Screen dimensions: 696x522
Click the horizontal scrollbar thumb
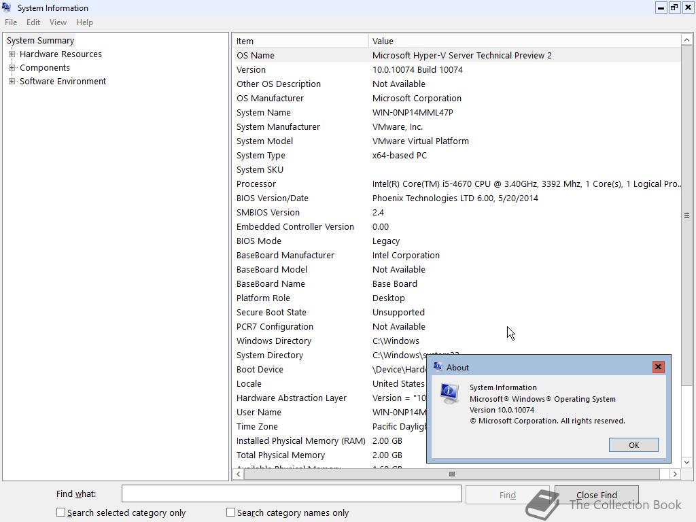451,474
